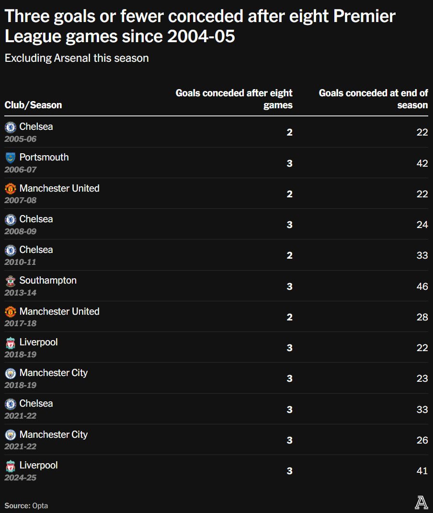Click the Chelsea crest in the 2008-09 row
The height and width of the screenshot is (513, 433).
coord(10,219)
